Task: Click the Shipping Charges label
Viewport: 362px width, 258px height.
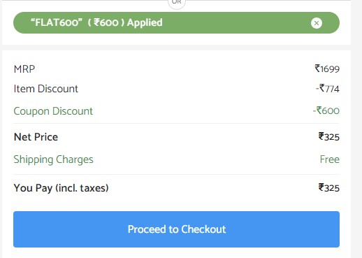Action: pyautogui.click(x=53, y=159)
